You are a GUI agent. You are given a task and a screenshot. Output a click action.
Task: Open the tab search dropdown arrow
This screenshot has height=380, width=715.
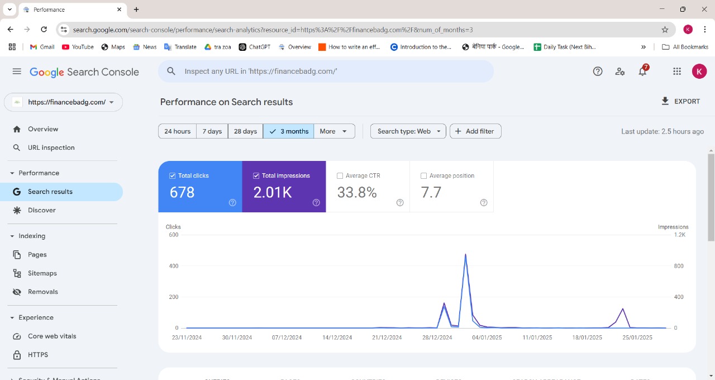9,9
